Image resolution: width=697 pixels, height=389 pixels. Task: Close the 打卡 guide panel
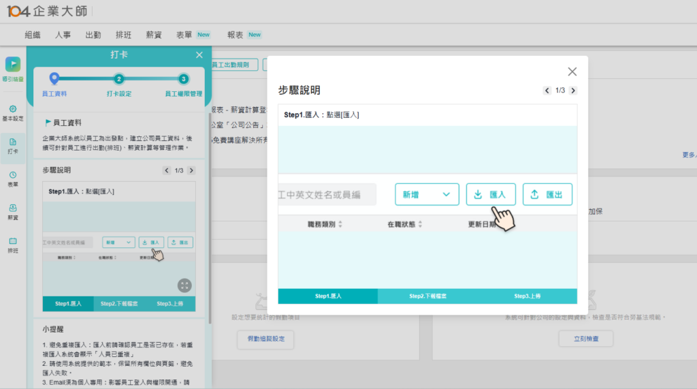tap(199, 55)
